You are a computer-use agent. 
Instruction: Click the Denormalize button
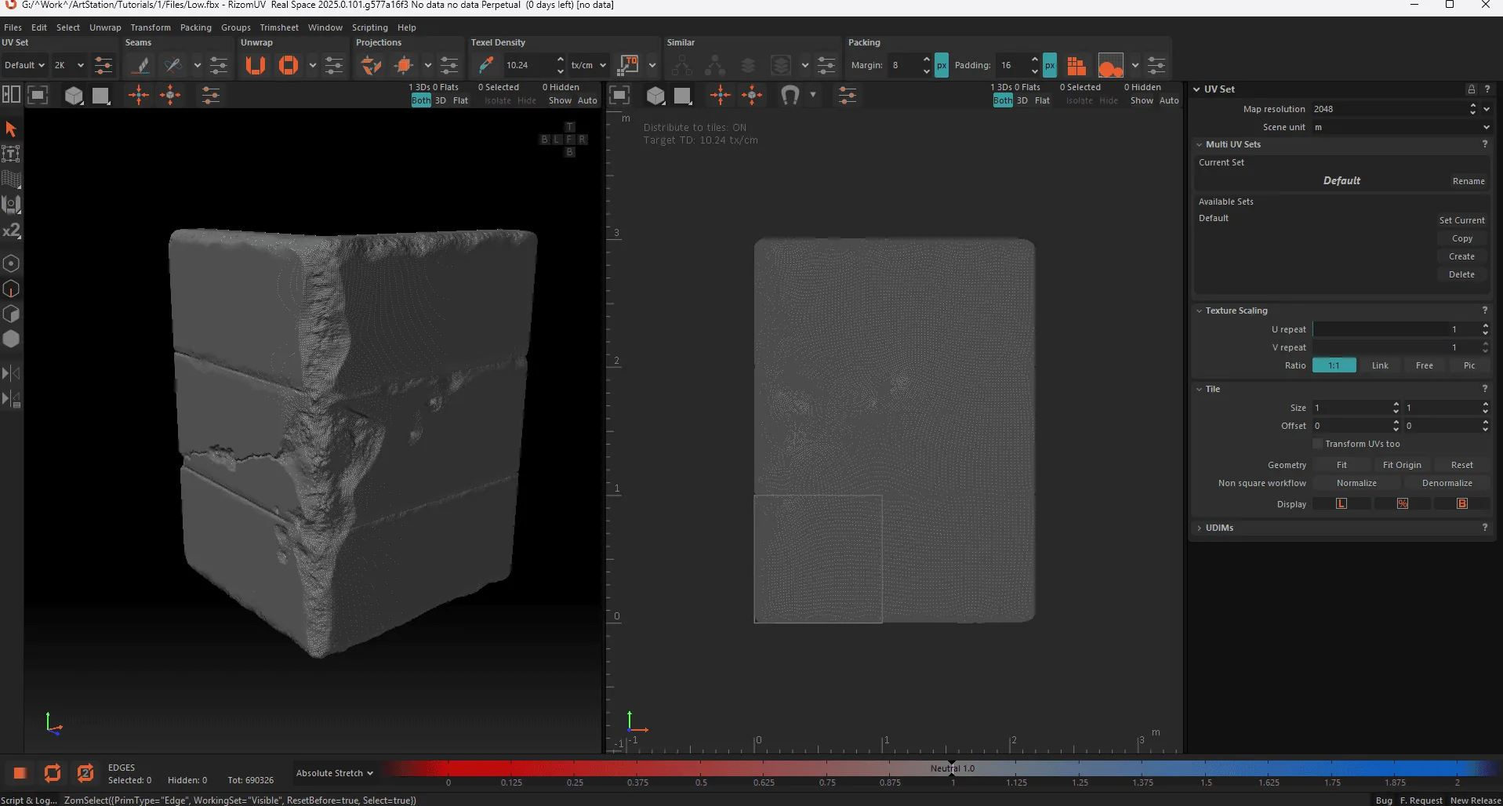coord(1447,483)
